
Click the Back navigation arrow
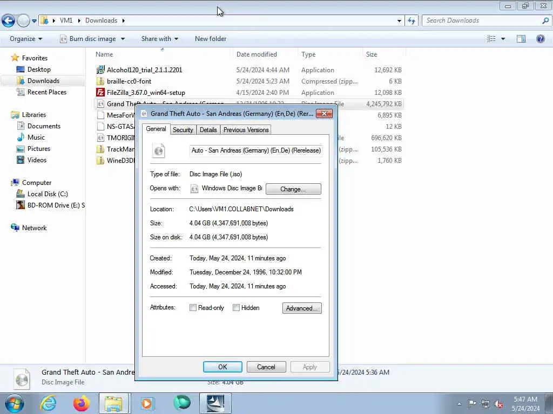8,21
